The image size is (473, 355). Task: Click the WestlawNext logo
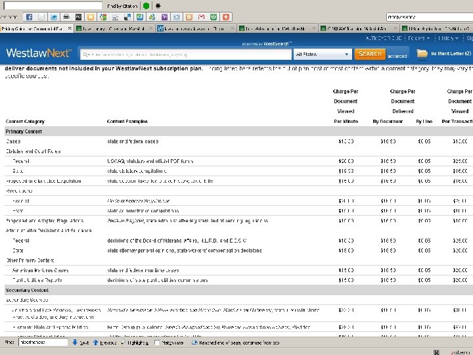coord(39,53)
